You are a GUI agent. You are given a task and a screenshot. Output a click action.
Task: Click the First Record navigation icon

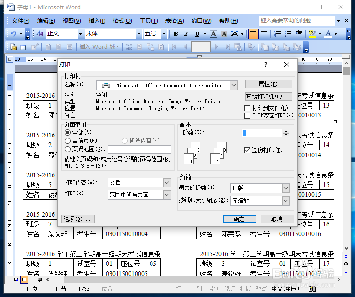point(174,47)
